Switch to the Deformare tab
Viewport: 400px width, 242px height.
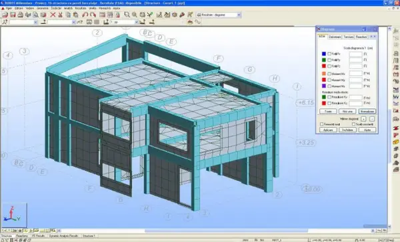click(x=335, y=37)
